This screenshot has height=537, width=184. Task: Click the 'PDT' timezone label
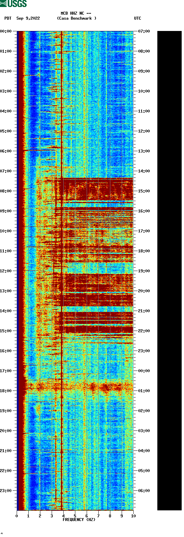point(8,18)
